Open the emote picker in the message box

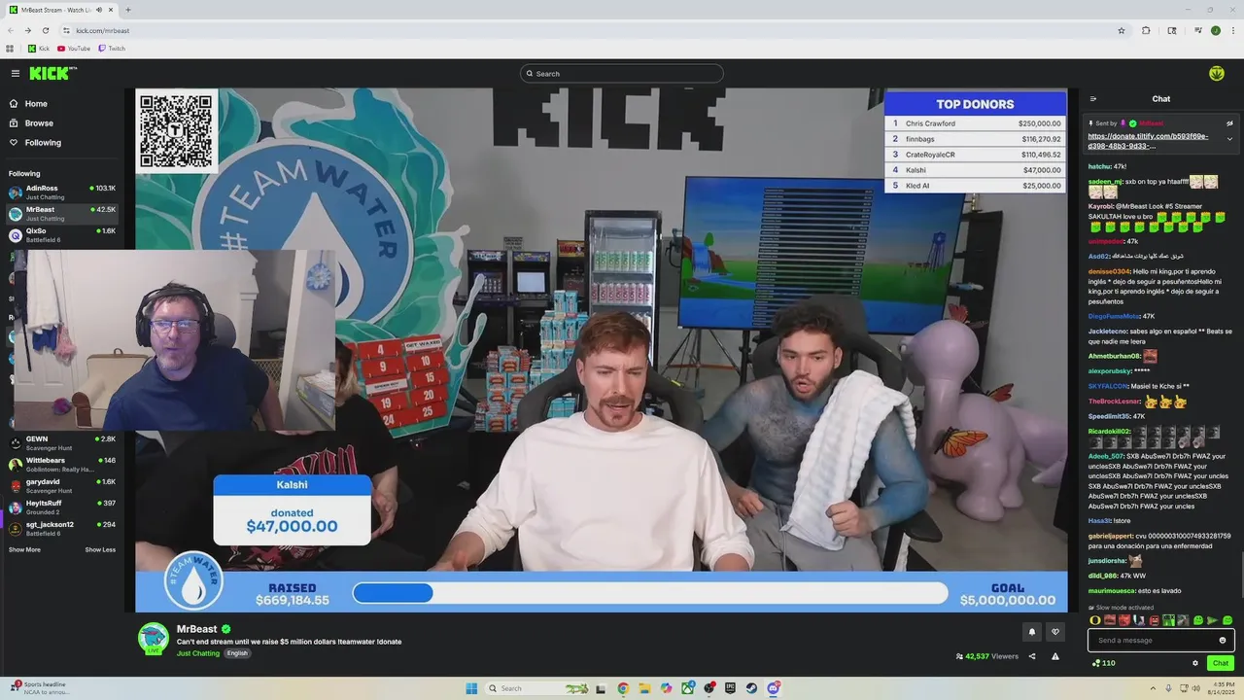pos(1223,640)
